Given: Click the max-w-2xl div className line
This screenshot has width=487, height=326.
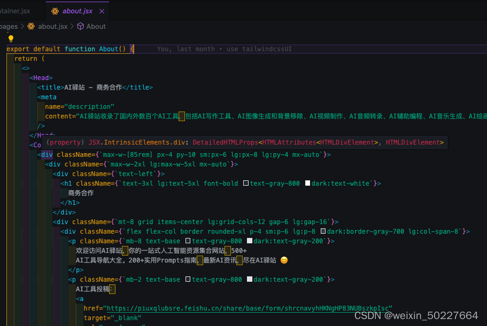Looking at the screenshot, I should 142,164.
